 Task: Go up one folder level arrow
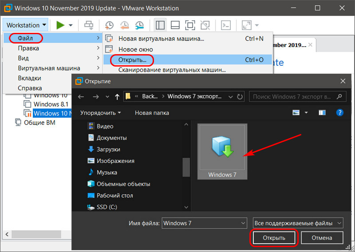pos(117,97)
